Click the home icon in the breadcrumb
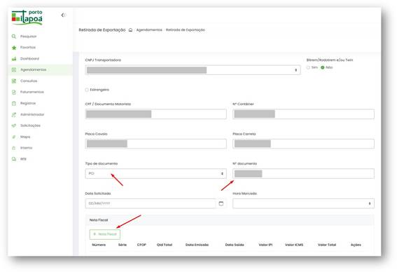The height and width of the screenshot is (272, 397). [x=131, y=30]
